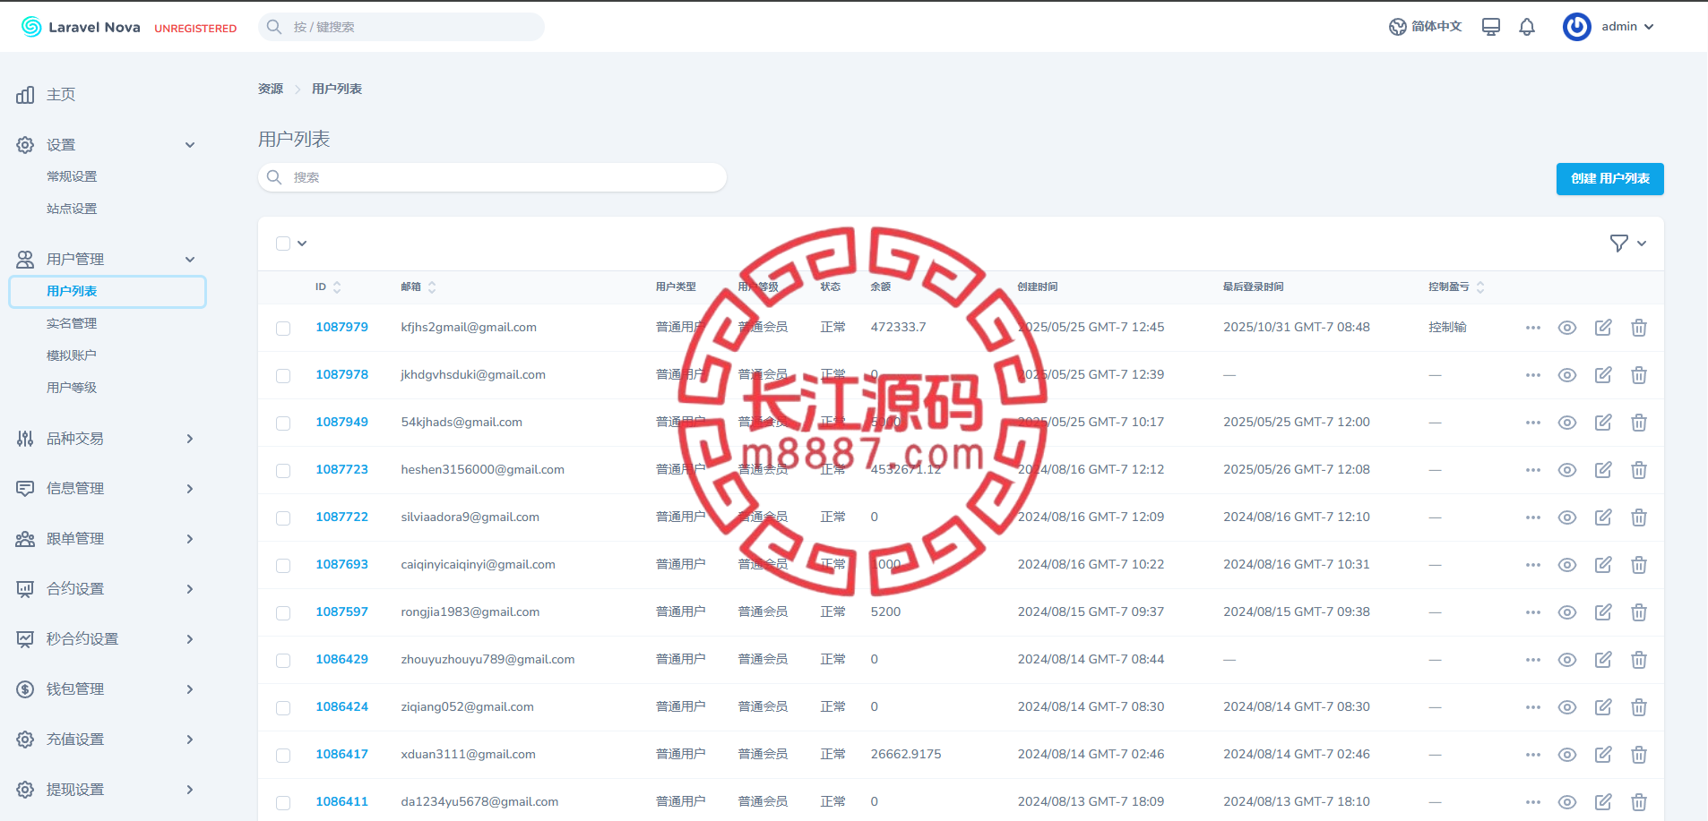Open 站点设置 in sidebar
The width and height of the screenshot is (1708, 821).
pos(72,210)
